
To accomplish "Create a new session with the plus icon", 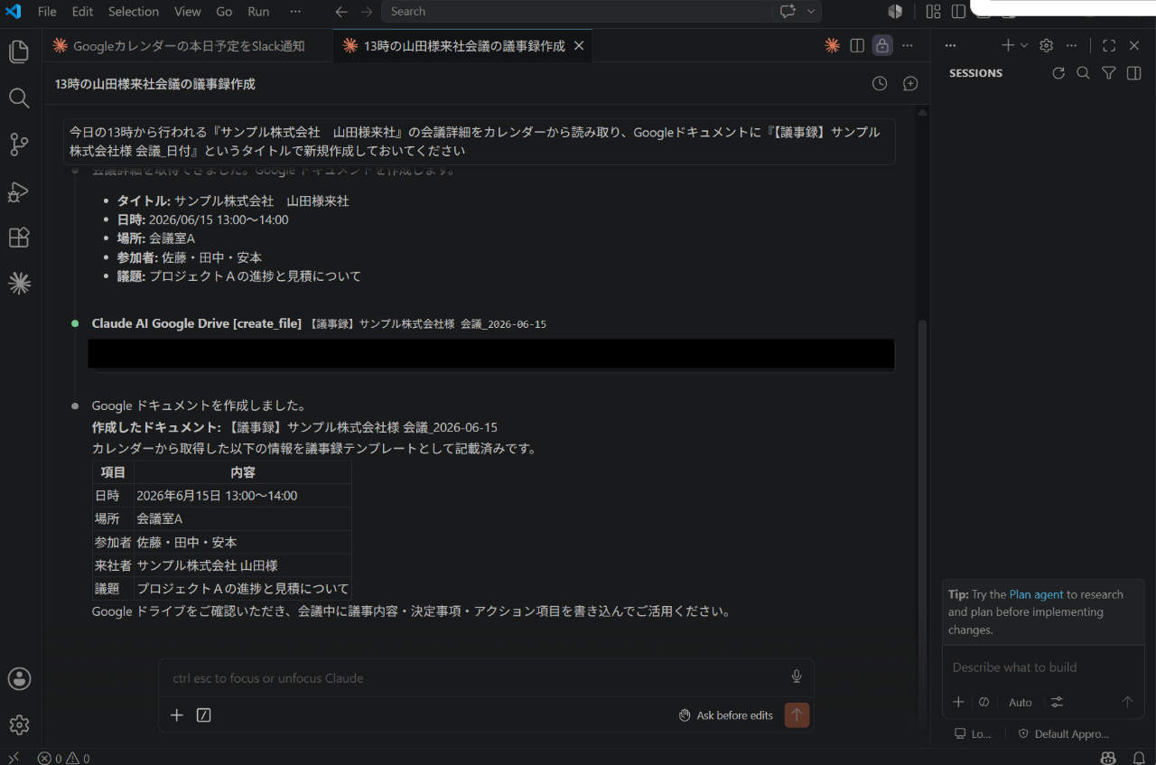I will pyautogui.click(x=1008, y=46).
